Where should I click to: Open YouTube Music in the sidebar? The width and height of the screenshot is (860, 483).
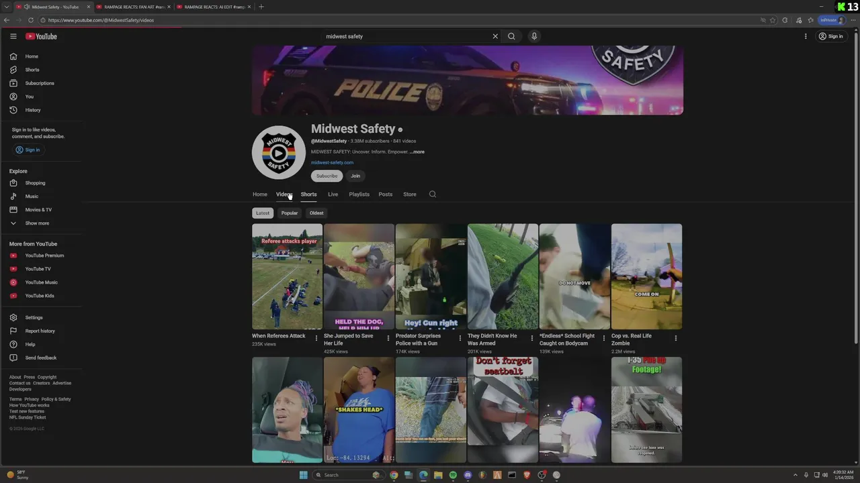tap(40, 282)
